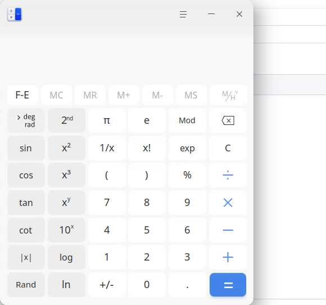Screen dimensions: 326x305
Task: Click the Rand random number key
Action: [x=26, y=285]
